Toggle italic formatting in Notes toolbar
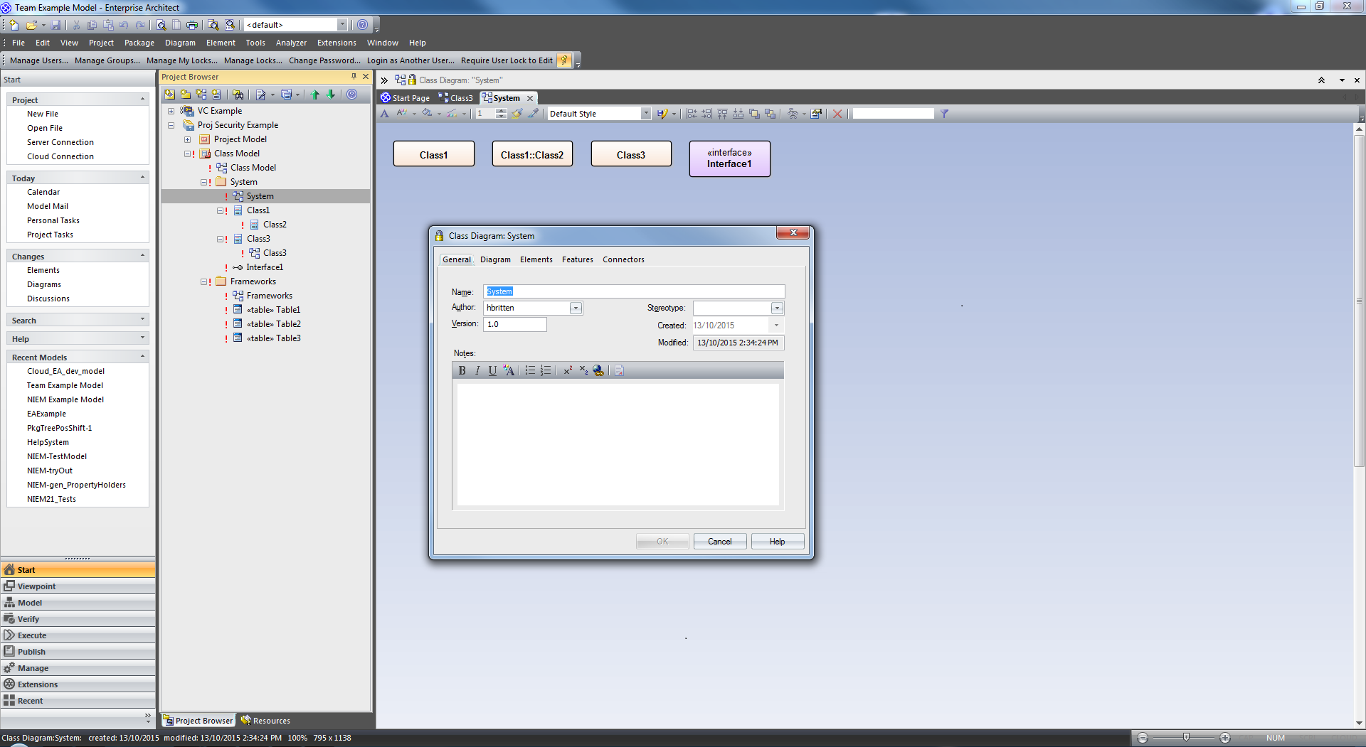 pyautogui.click(x=477, y=370)
